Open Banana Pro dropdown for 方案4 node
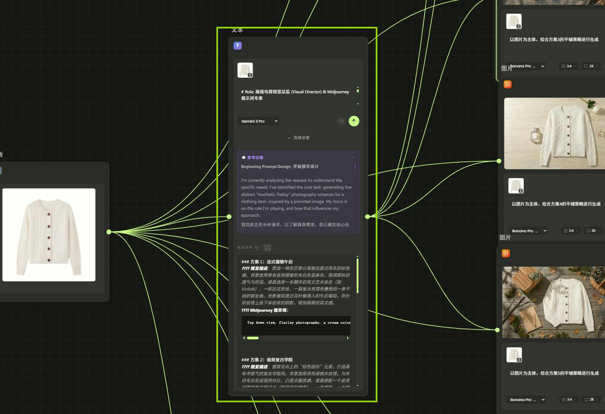This screenshot has height=414, width=605. click(x=528, y=231)
